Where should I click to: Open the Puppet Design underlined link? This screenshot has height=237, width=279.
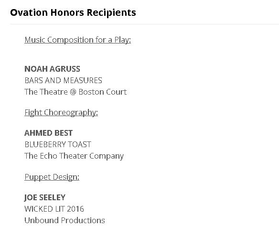[52, 177]
